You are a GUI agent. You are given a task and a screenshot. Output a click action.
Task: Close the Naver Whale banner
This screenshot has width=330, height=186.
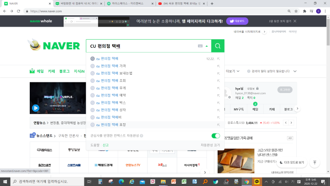tap(295, 21)
